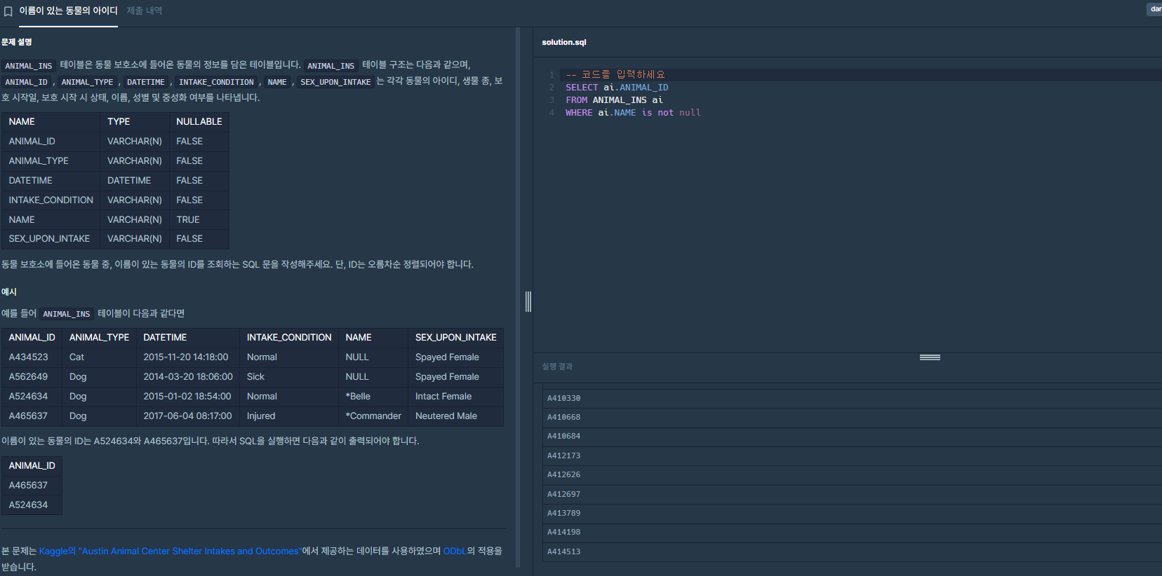Viewport: 1162px width, 576px height.
Task: Click the comment on code line 1
Action: [615, 74]
